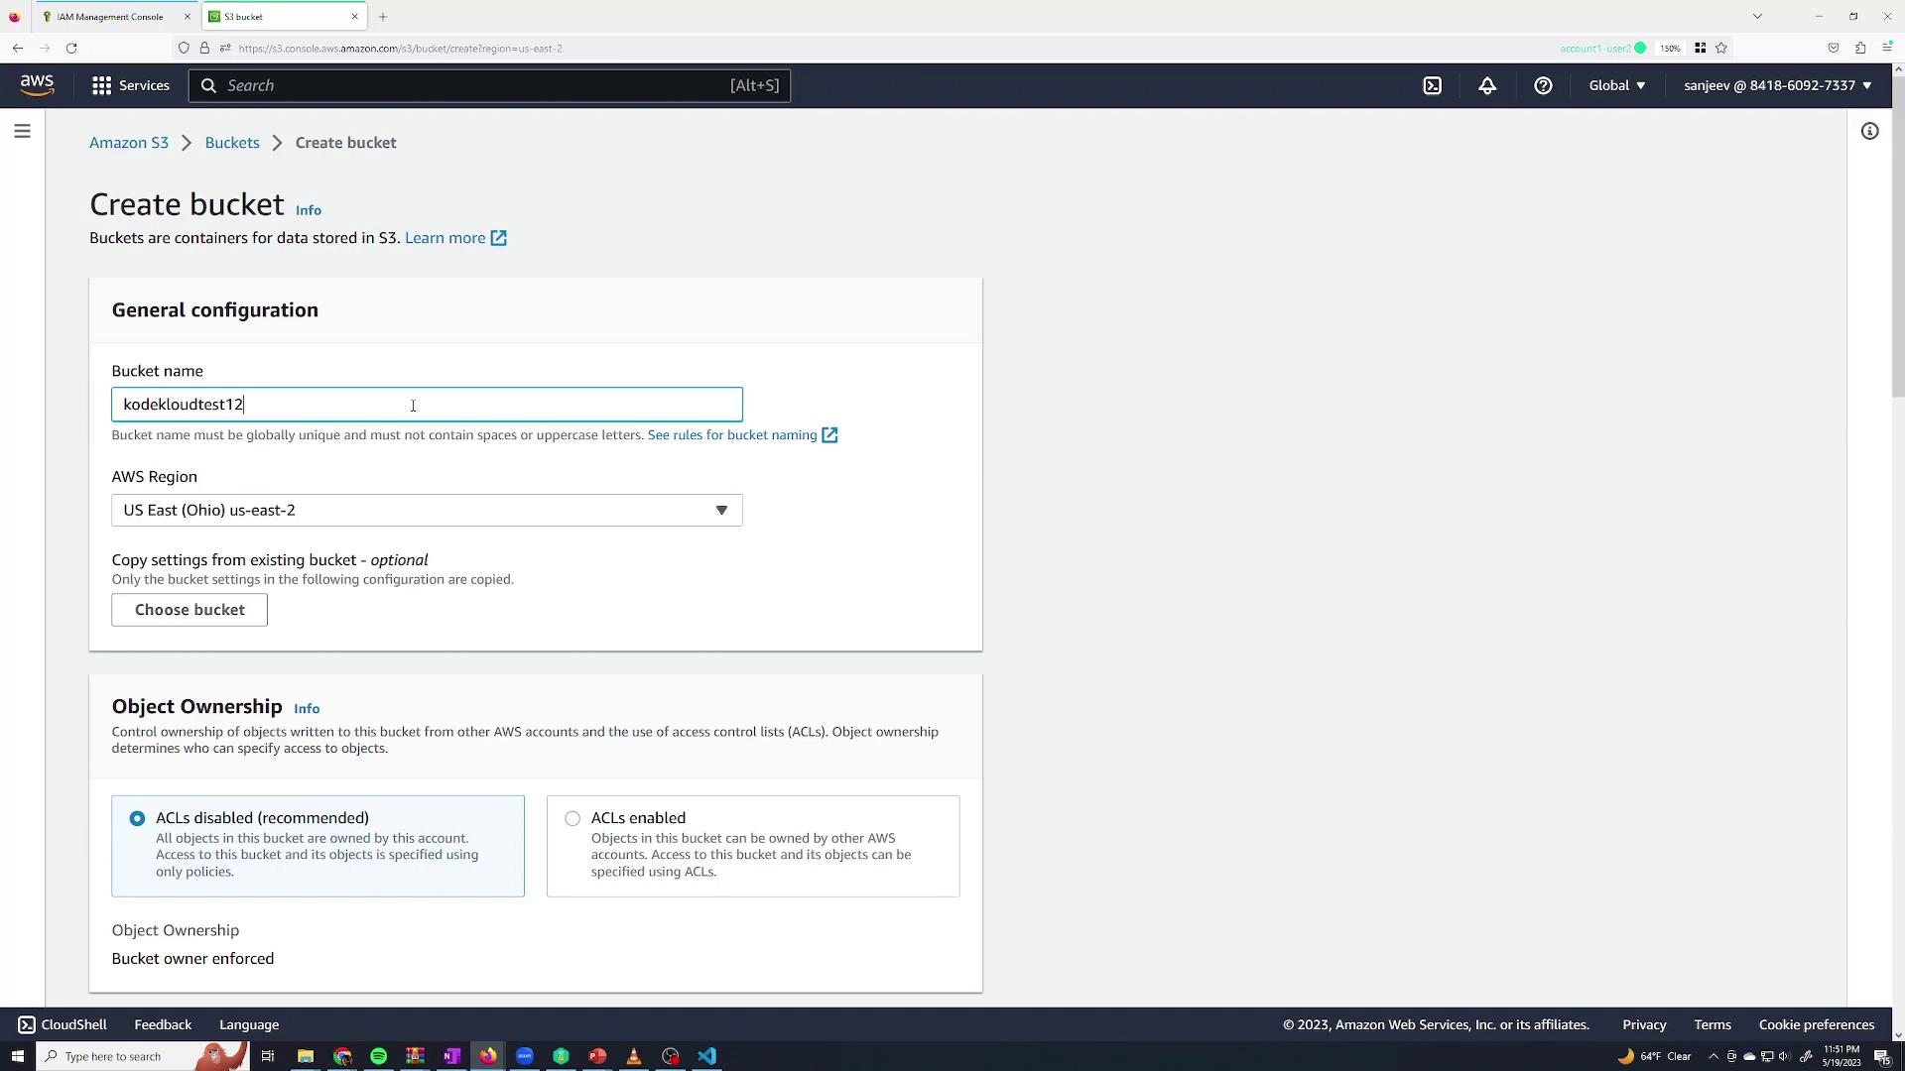Screen dimensions: 1905x1071
Task: Open the Services grid menu
Action: 130,85
